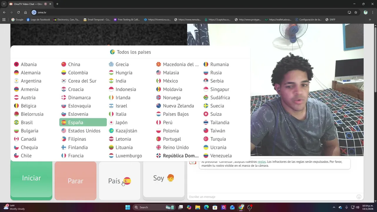Click the Turquía flag icon

click(x=206, y=139)
